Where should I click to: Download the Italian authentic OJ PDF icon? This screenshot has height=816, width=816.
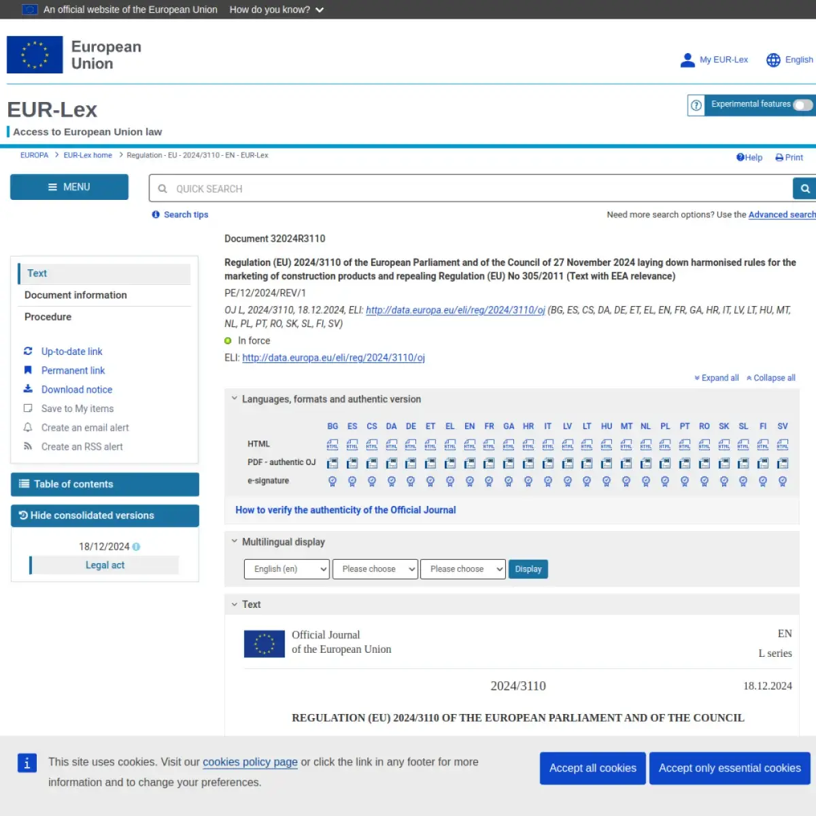point(548,463)
